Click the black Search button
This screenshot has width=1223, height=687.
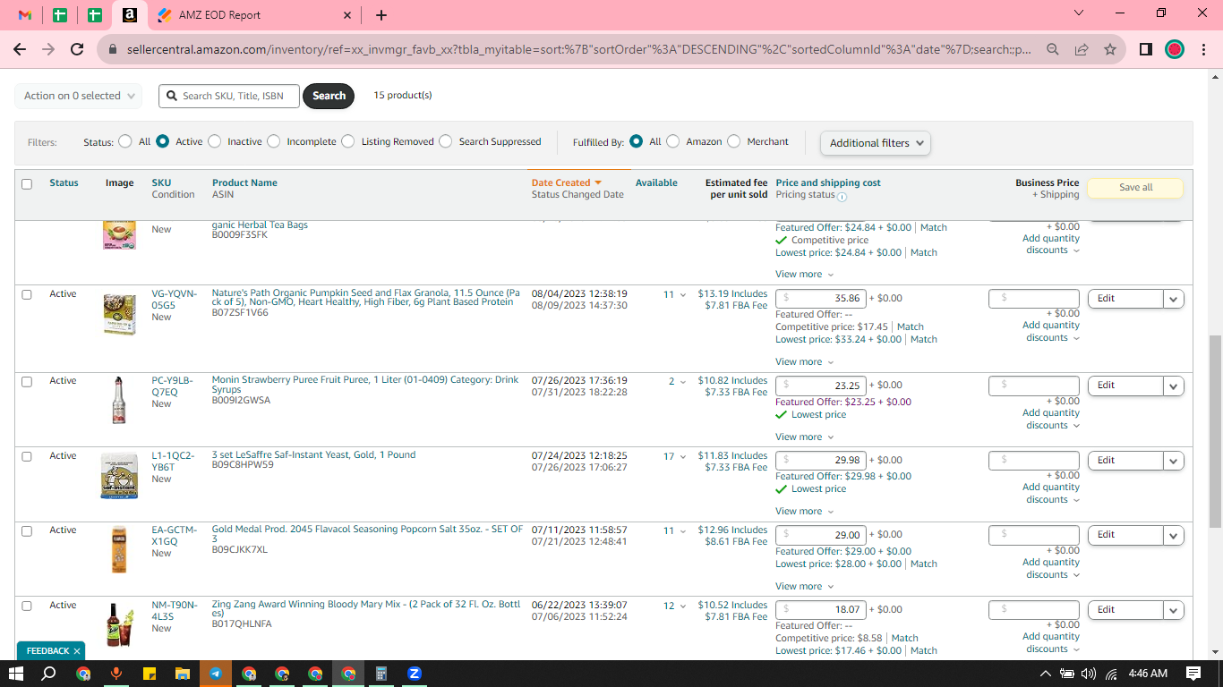pos(329,96)
